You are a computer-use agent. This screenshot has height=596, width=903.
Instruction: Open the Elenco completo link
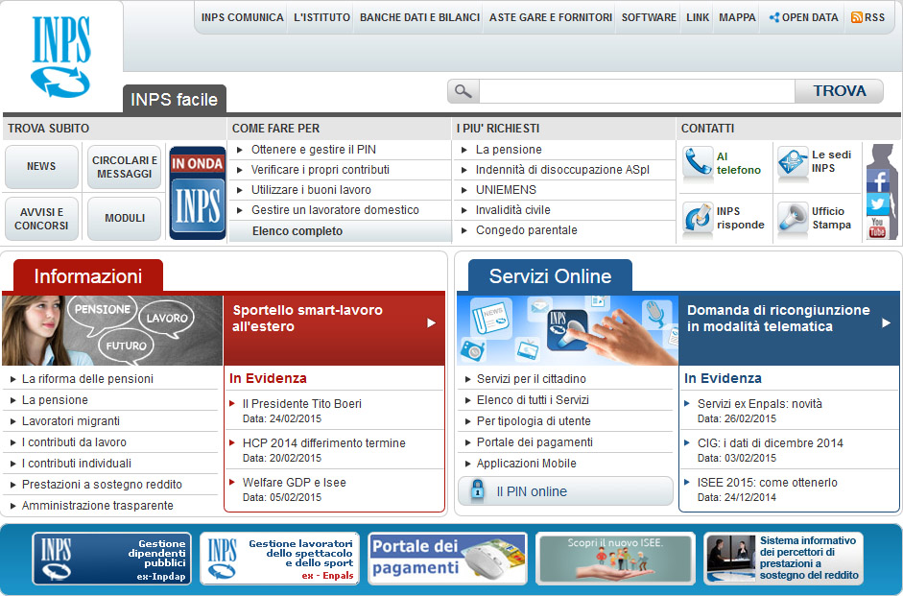[297, 231]
